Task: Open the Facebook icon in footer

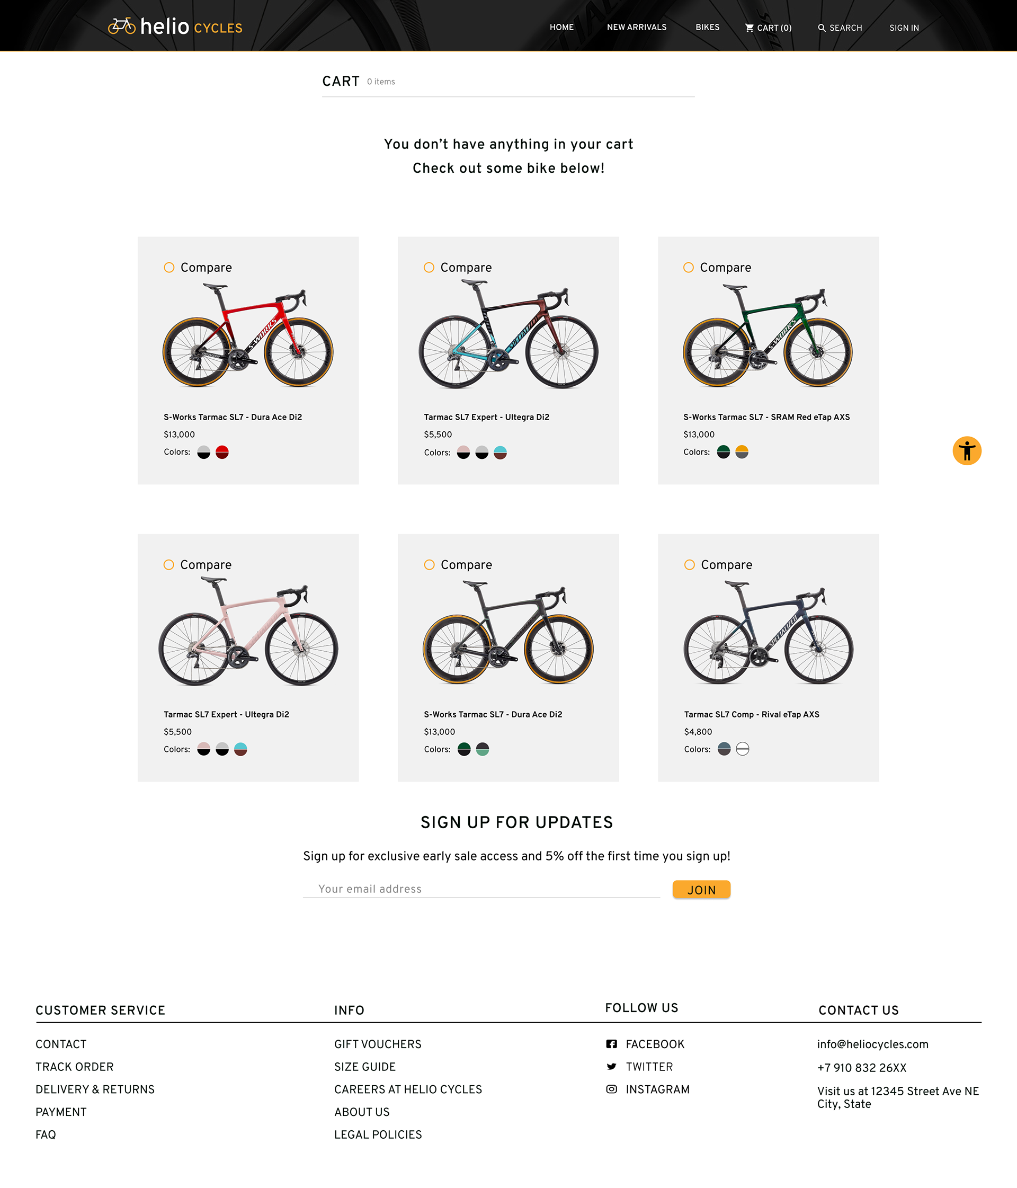Action: [611, 1044]
